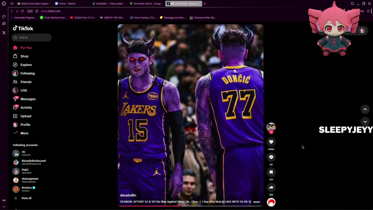Image resolution: width=373 pixels, height=210 pixels.
Task: Open my Profile page
Action: (x=22, y=125)
